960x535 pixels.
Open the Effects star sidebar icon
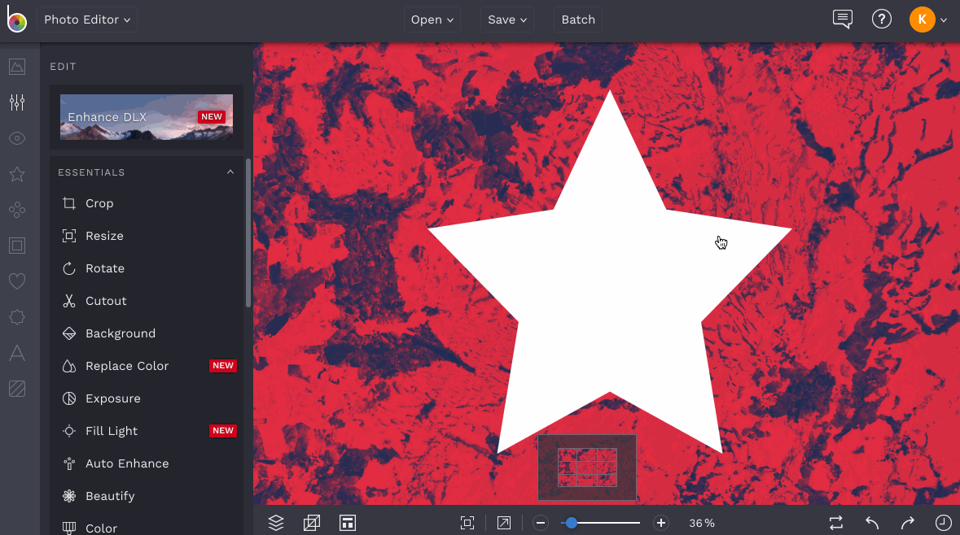17,174
